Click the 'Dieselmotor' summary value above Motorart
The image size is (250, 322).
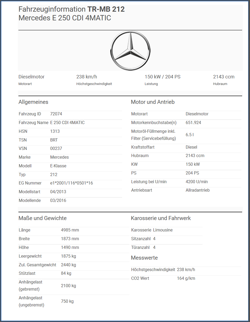31,77
